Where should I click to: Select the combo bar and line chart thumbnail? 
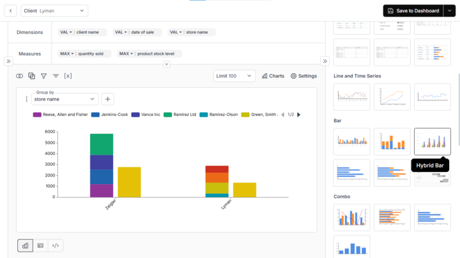point(352,218)
